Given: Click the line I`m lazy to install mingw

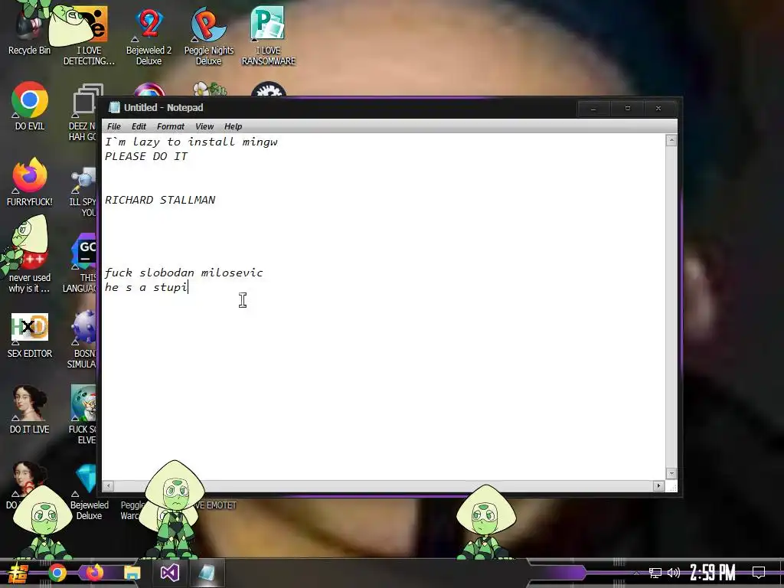Looking at the screenshot, I should coord(191,142).
